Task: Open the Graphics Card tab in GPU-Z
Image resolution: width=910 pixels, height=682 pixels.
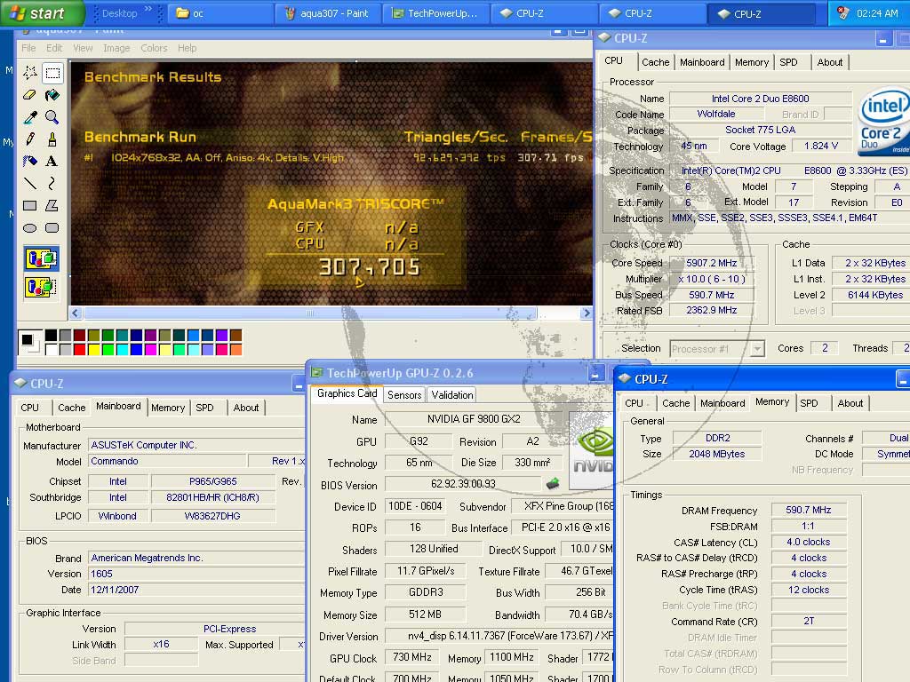Action: (347, 393)
